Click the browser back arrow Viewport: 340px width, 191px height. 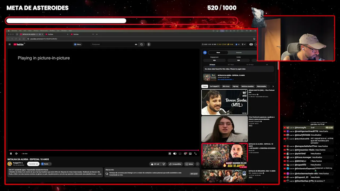(x=8, y=39)
